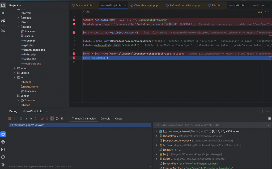
Task: Open the Terminal tool window
Action: click(3, 149)
